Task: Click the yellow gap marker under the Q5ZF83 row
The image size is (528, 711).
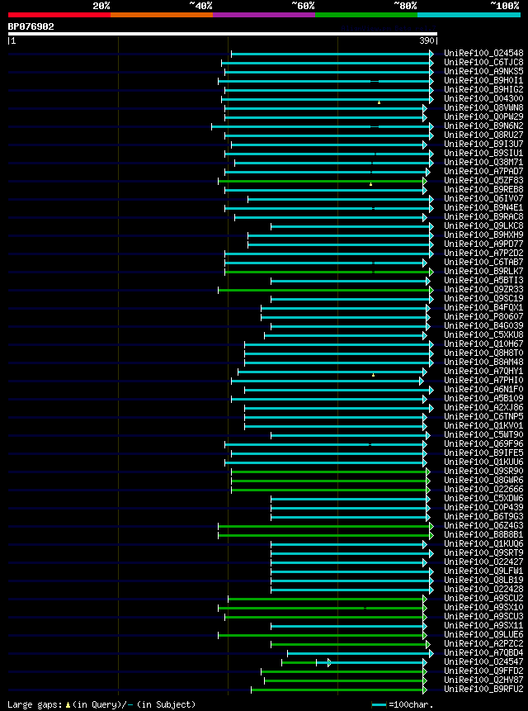Action: [x=371, y=184]
